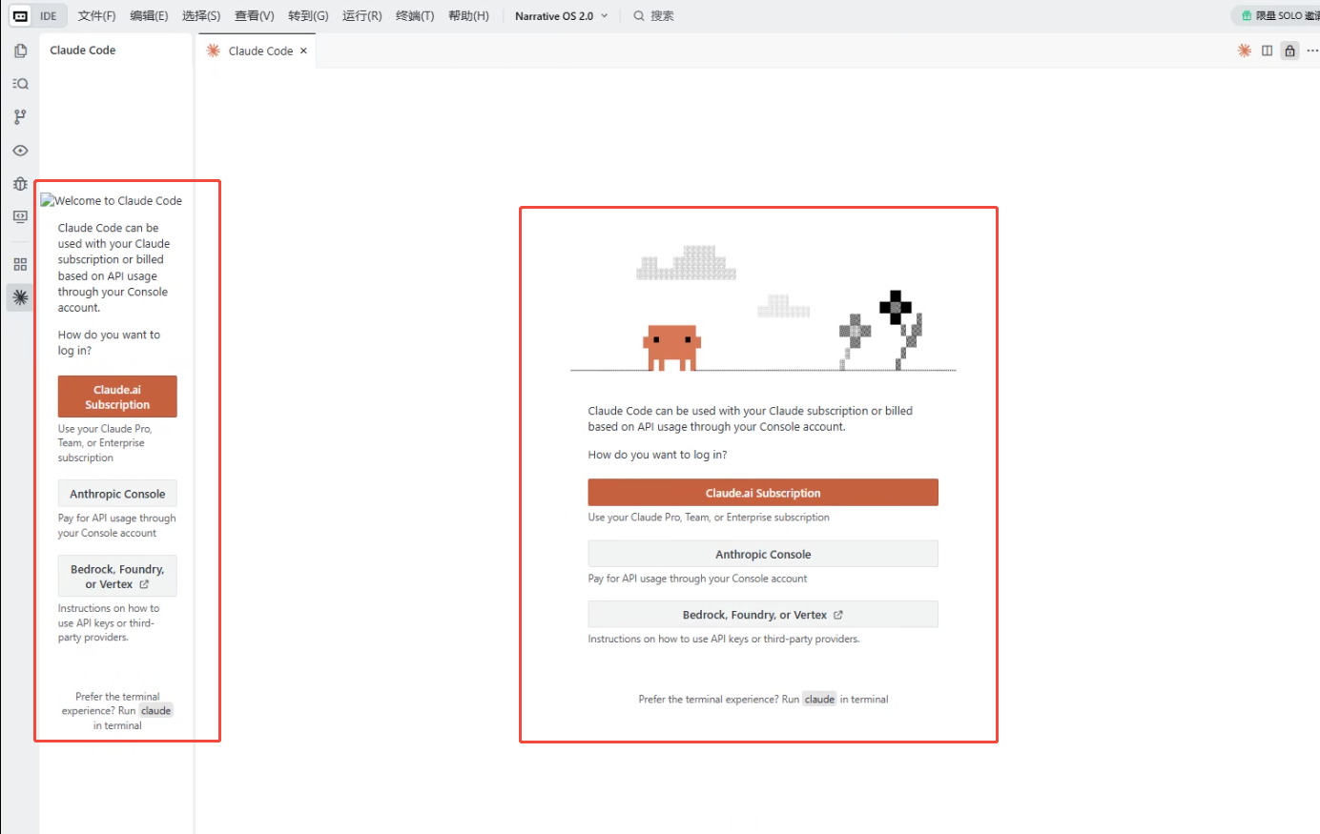Viewport: 1320px width, 834px height.
Task: Open the Narrative OS 2.0 project dropdown
Action: (x=561, y=16)
